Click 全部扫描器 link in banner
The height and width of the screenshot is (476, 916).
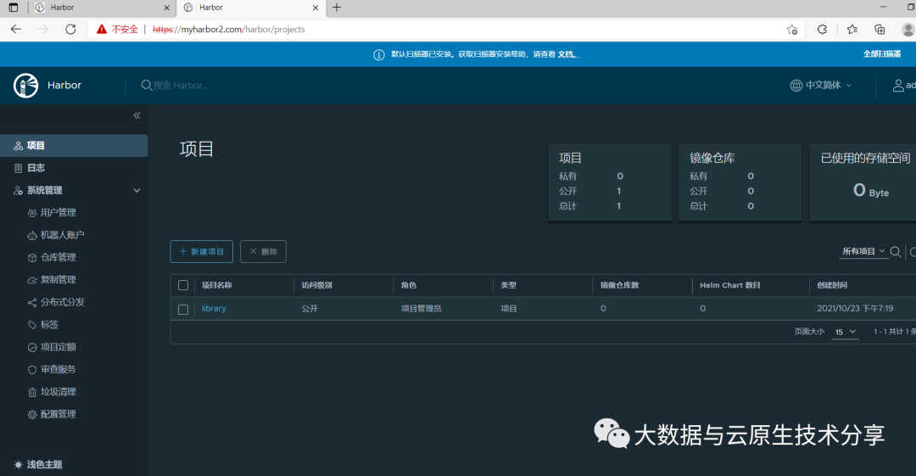pos(882,53)
